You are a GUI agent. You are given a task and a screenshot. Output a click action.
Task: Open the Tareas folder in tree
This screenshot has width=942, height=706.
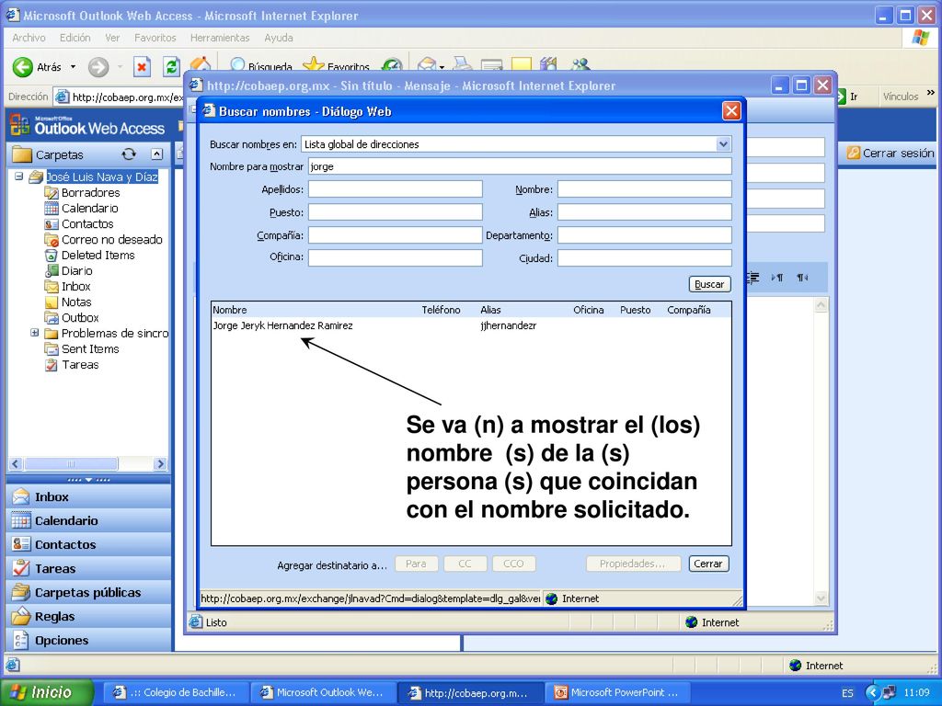coord(80,364)
